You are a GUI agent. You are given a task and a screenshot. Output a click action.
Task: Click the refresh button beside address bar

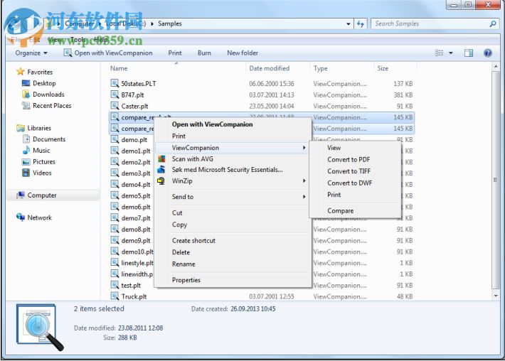click(361, 24)
